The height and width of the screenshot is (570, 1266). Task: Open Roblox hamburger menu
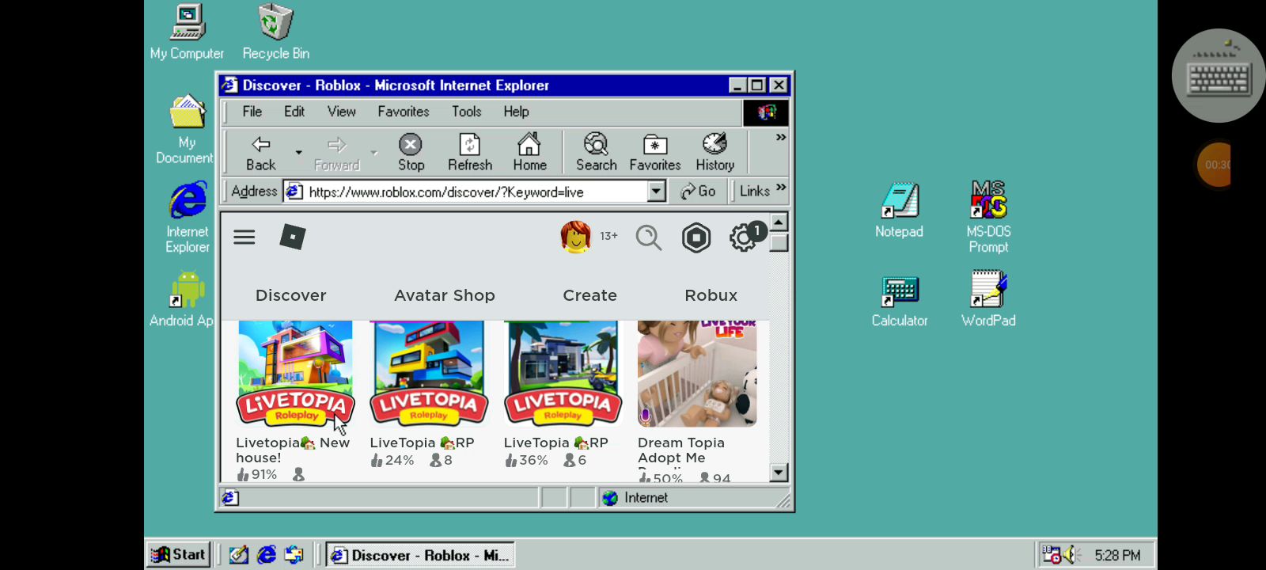(244, 237)
